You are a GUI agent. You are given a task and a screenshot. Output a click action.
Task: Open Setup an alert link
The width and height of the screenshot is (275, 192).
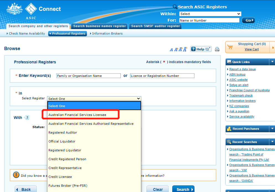[239, 85]
